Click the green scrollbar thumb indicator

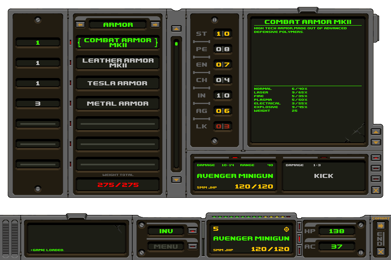pos(176,44)
